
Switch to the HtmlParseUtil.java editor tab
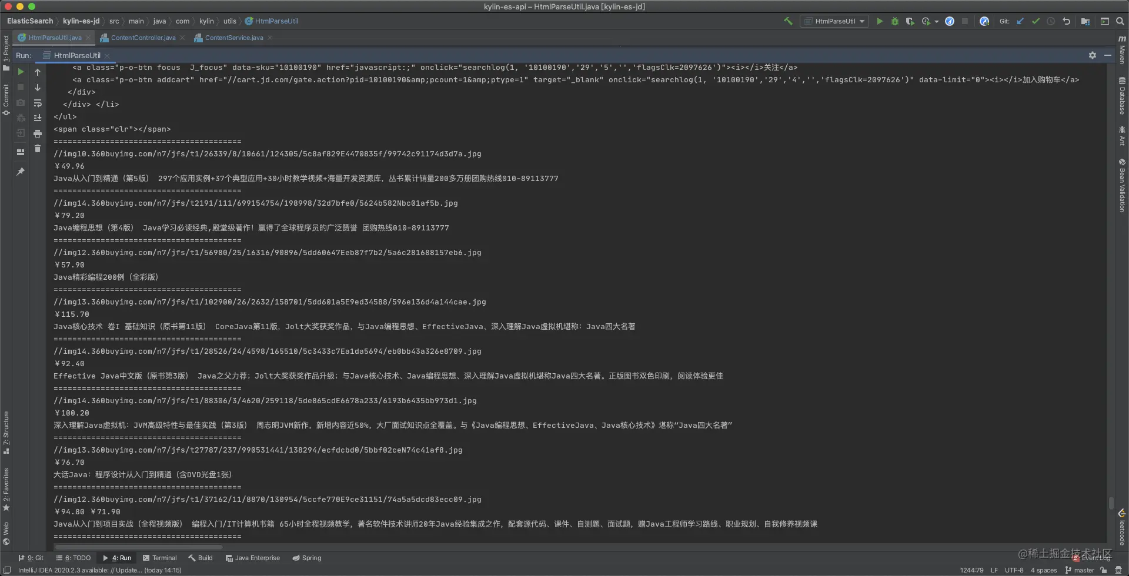coord(55,38)
